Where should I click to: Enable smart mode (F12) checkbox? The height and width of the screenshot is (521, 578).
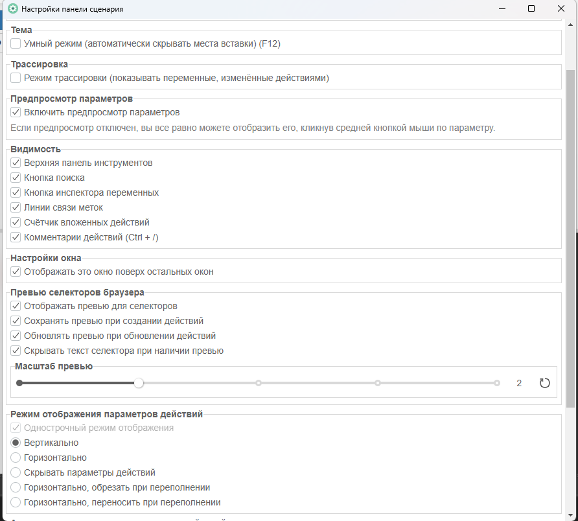(x=16, y=44)
